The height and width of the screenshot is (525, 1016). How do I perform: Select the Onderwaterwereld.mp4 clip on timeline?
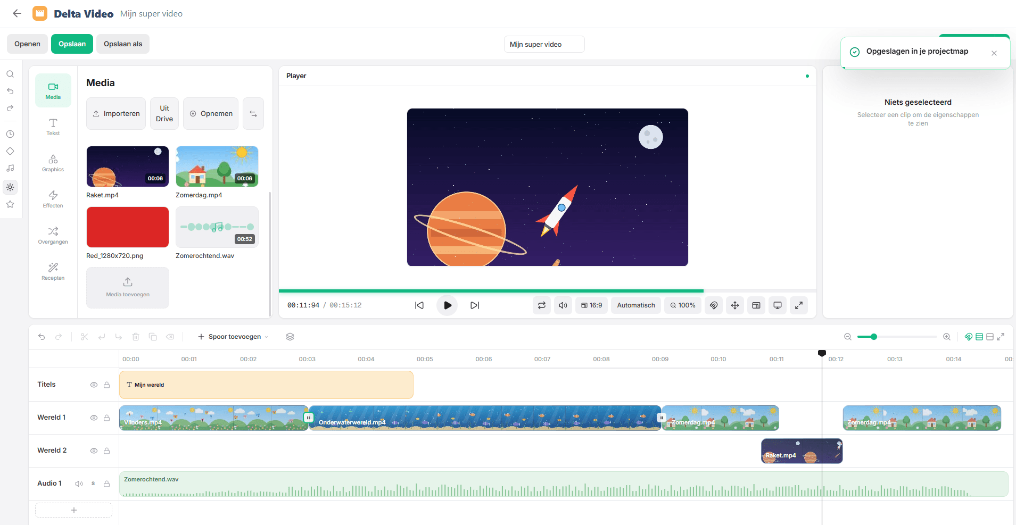485,418
